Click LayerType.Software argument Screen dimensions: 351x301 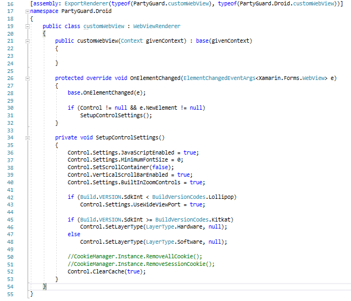pyautogui.click(x=174, y=242)
